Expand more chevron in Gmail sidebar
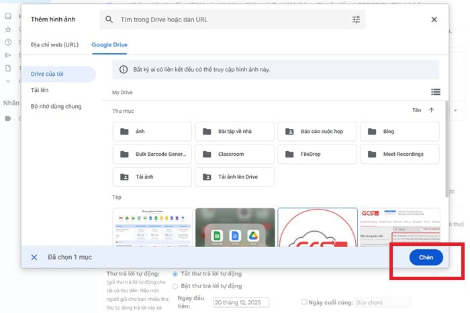The width and height of the screenshot is (470, 313). [x=8, y=81]
